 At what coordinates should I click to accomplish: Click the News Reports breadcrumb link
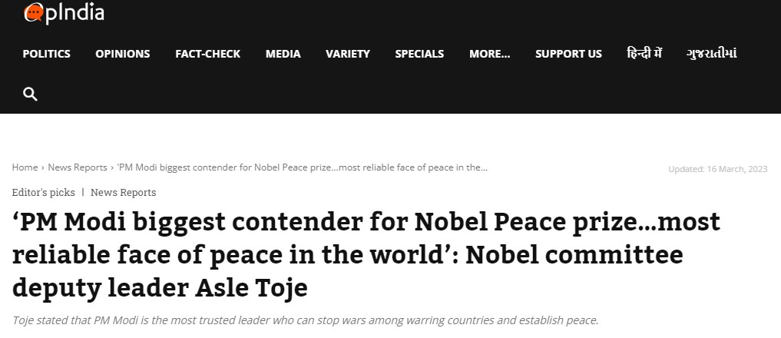click(x=78, y=167)
